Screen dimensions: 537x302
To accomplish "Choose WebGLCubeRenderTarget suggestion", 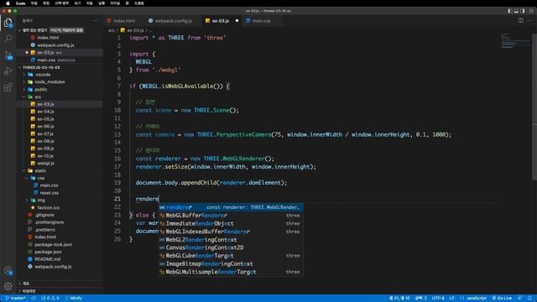I will [x=231, y=256].
